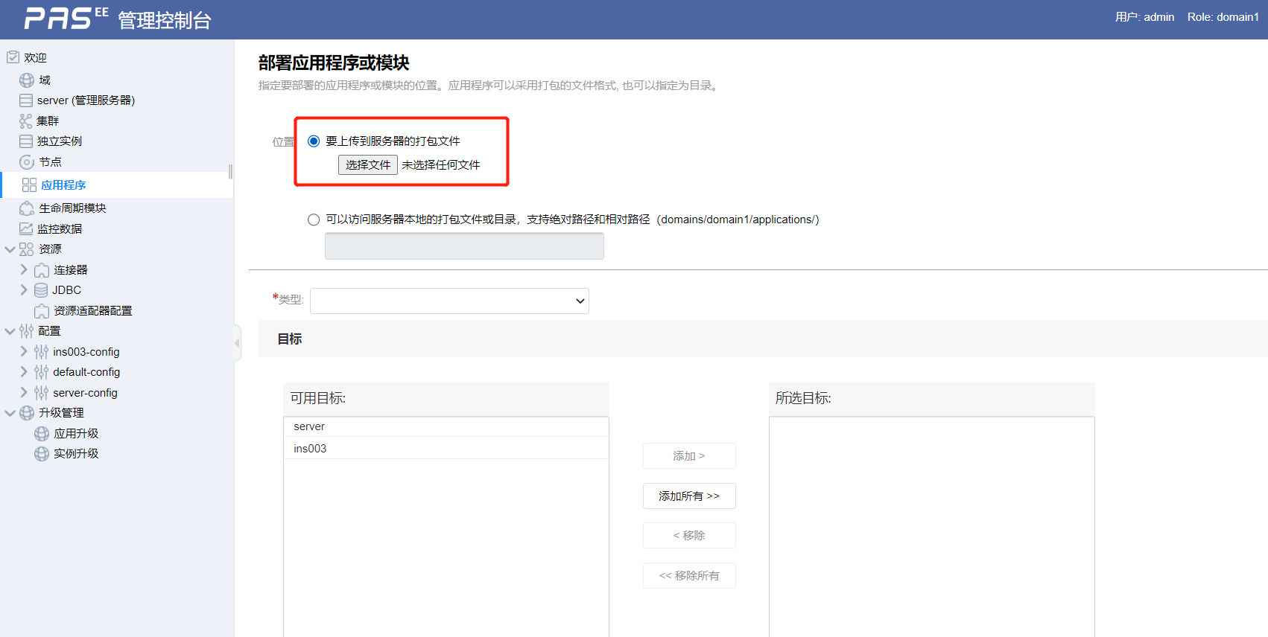Click the chart icon beside 监控数据
Screen dimensions: 1268x637
point(26,228)
